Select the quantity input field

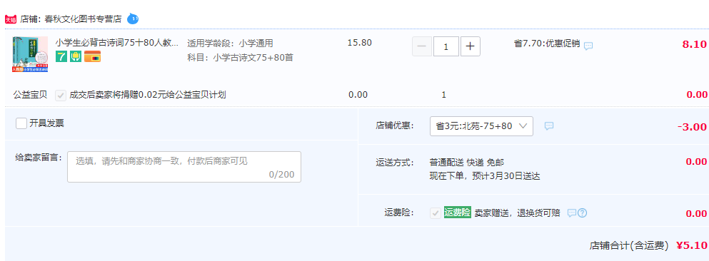tap(446, 46)
